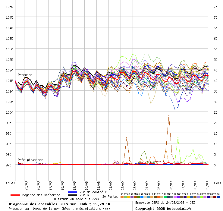223x211 pixels.
Task: Click the dark navy-teal swatch for perturbation 15
Action: (x=168, y=197)
